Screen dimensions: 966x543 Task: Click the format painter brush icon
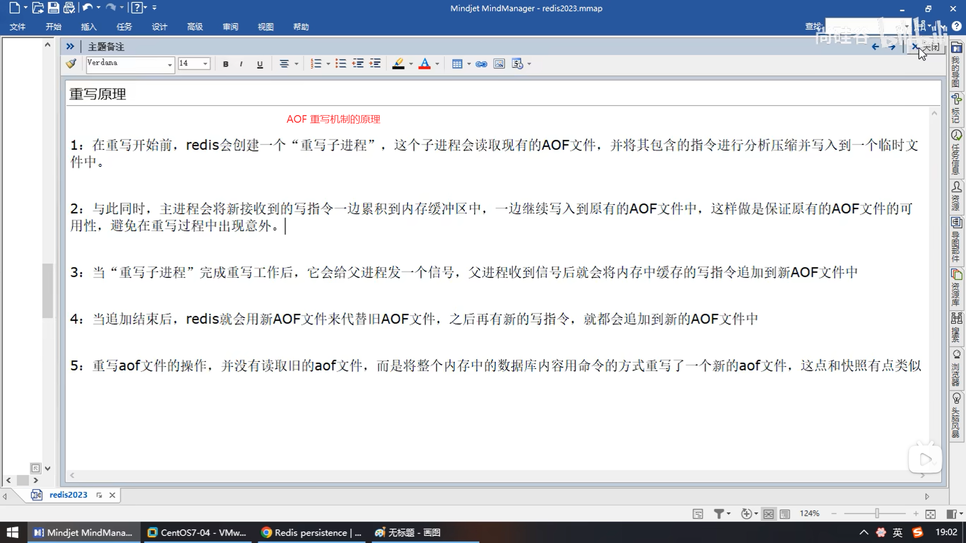click(71, 63)
